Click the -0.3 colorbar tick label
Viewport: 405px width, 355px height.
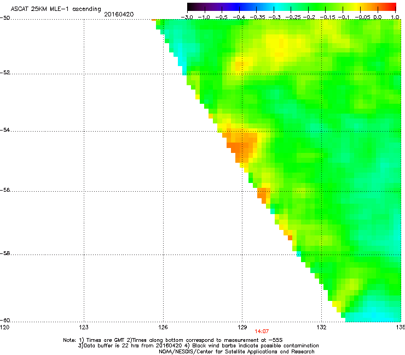274,17
